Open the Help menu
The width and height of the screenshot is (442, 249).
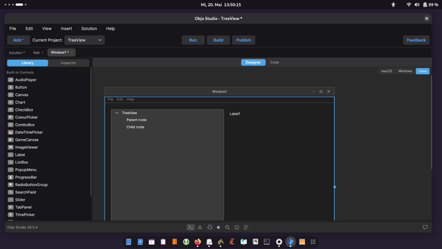tap(110, 28)
